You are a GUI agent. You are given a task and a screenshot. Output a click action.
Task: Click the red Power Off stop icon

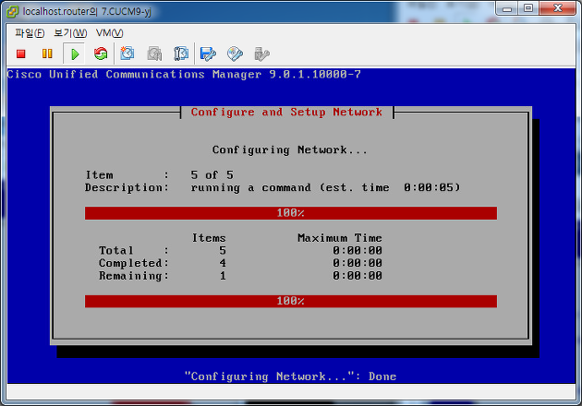click(x=20, y=54)
